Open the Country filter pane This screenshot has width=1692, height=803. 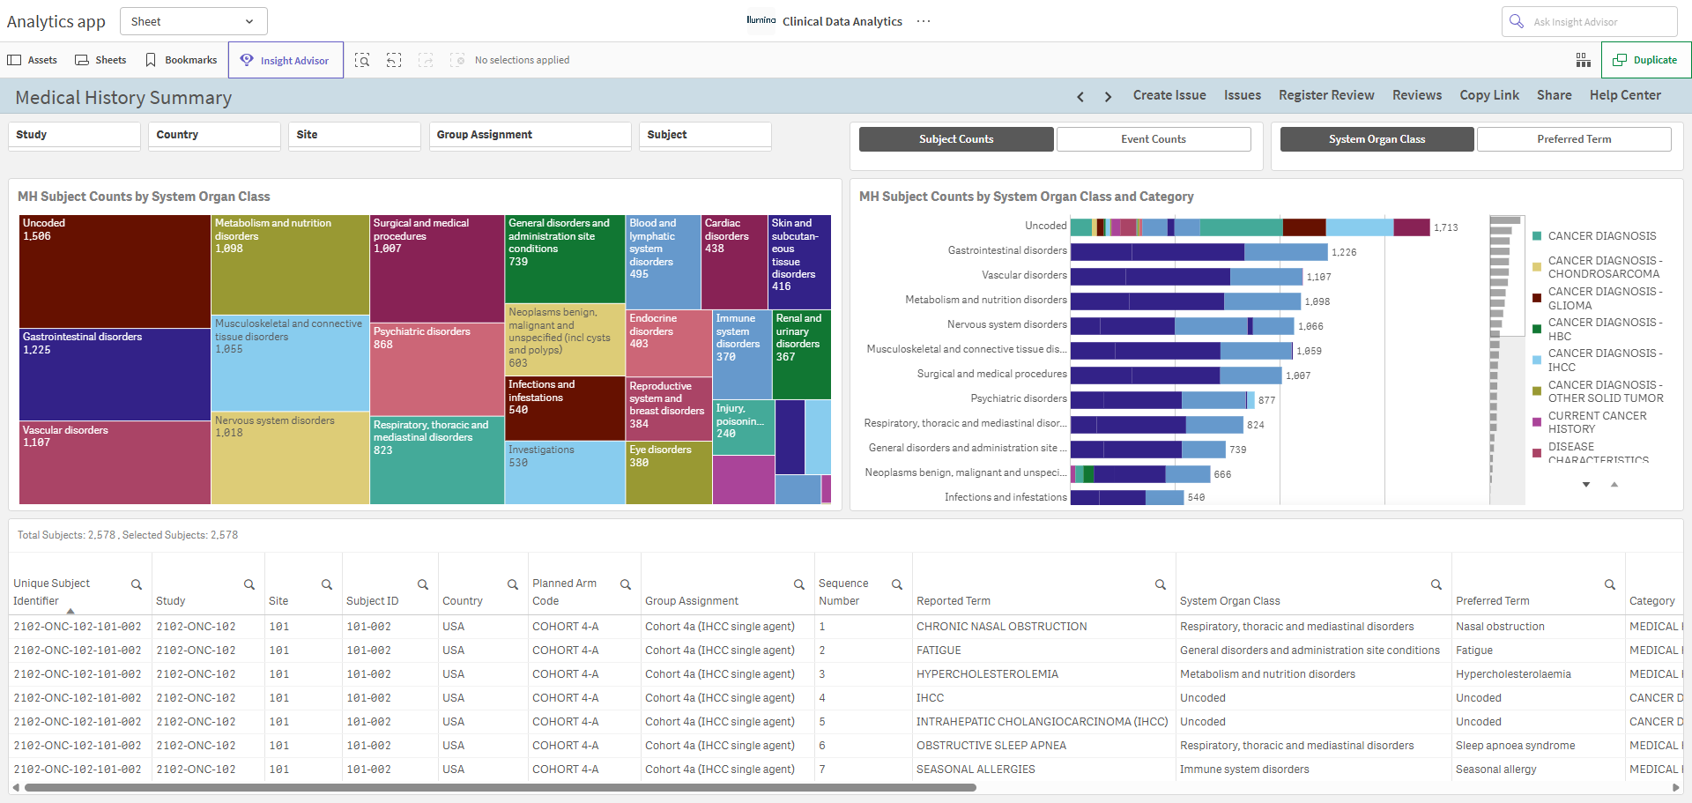coord(215,135)
